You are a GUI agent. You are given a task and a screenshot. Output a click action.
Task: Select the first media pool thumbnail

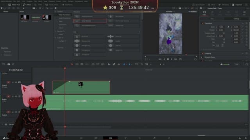[x=25, y=17]
